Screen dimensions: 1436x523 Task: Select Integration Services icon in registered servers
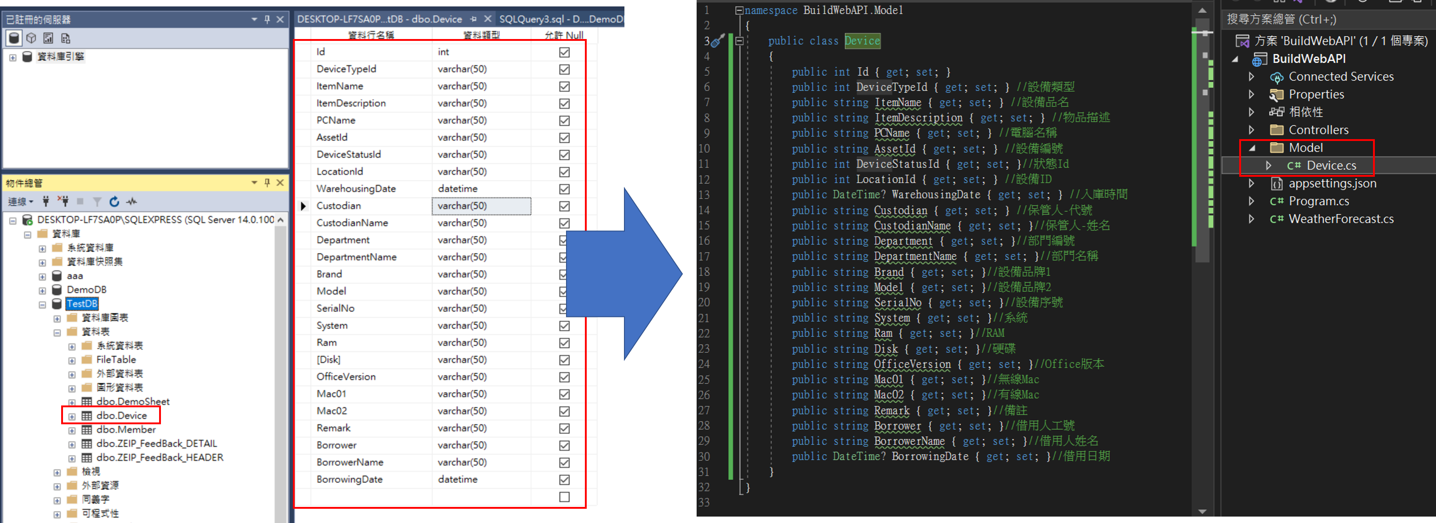(x=66, y=38)
